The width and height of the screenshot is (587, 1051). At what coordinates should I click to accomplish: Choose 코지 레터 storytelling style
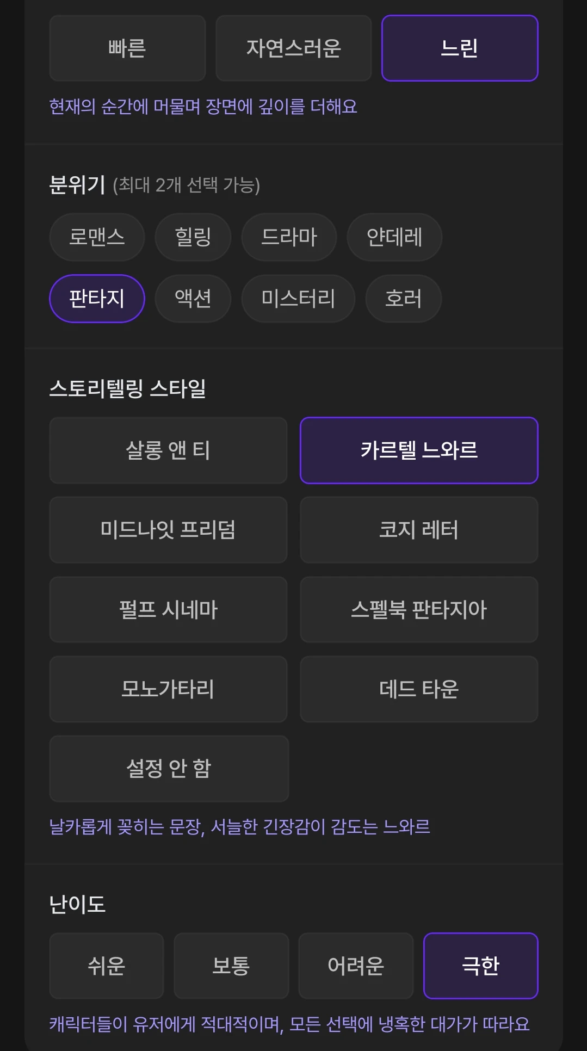click(419, 530)
